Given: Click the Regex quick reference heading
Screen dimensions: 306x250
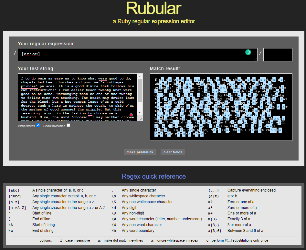Looking at the screenshot, I should (x=154, y=176).
